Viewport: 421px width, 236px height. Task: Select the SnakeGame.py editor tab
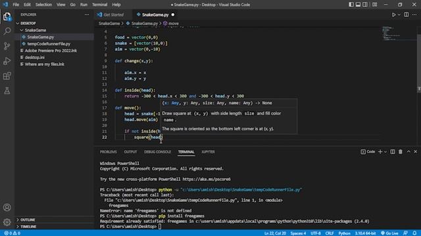155,14
